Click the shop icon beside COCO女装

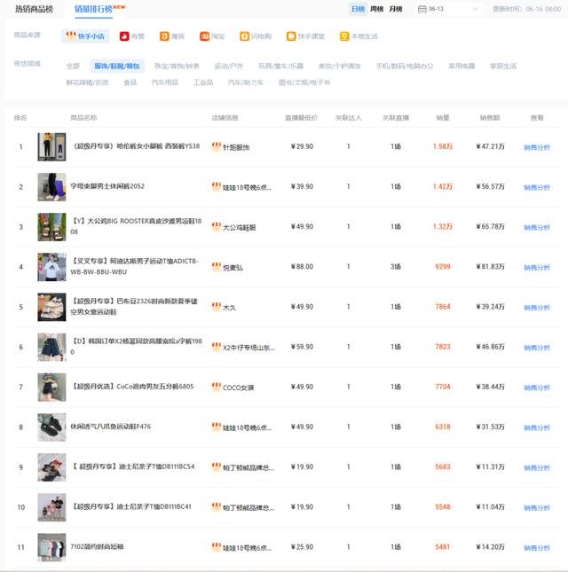[216, 387]
